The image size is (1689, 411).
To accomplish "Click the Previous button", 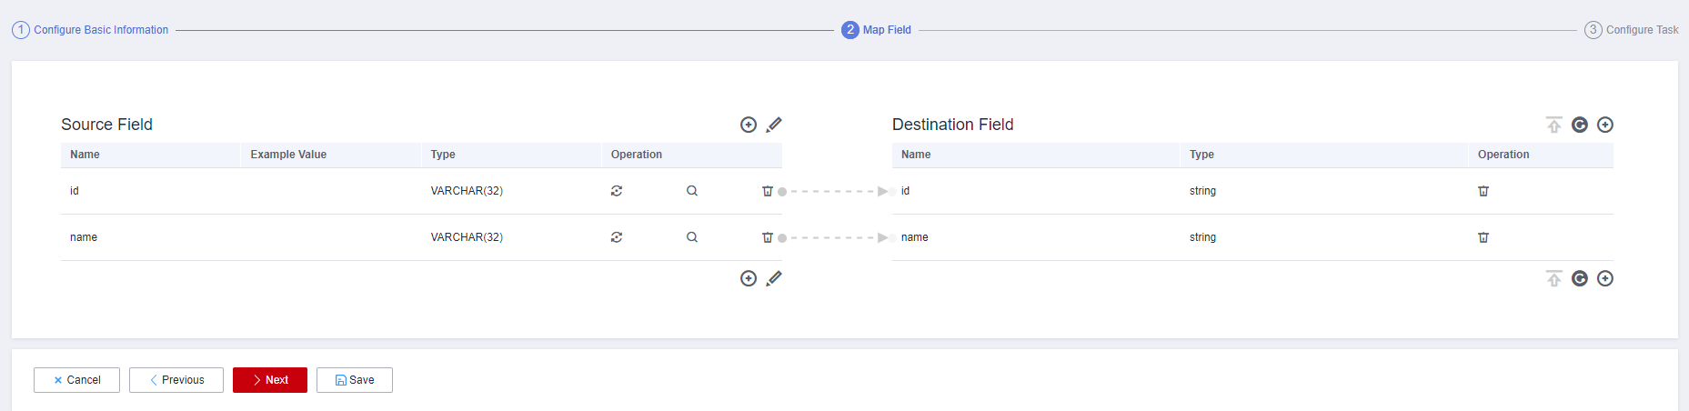I will click(x=176, y=380).
